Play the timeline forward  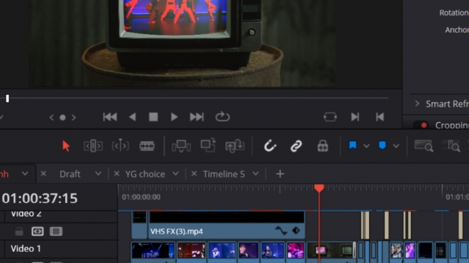174,117
